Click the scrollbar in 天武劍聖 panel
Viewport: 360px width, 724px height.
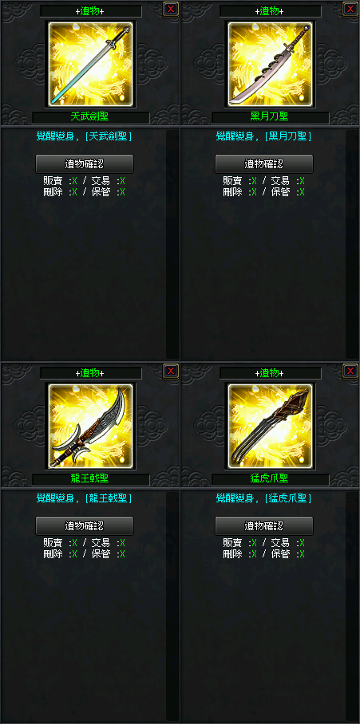tap(172, 244)
